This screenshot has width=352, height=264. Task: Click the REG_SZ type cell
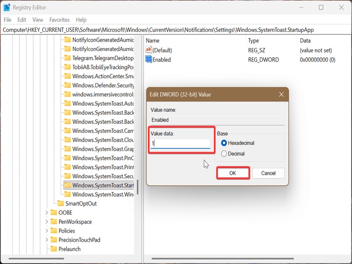pos(257,50)
